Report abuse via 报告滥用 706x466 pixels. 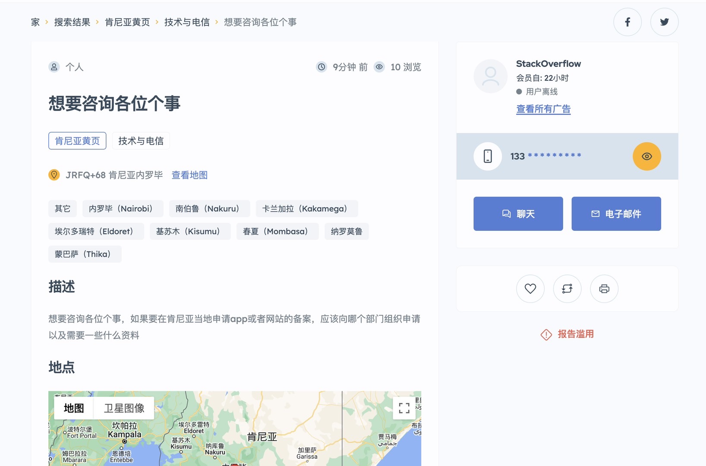pyautogui.click(x=575, y=334)
